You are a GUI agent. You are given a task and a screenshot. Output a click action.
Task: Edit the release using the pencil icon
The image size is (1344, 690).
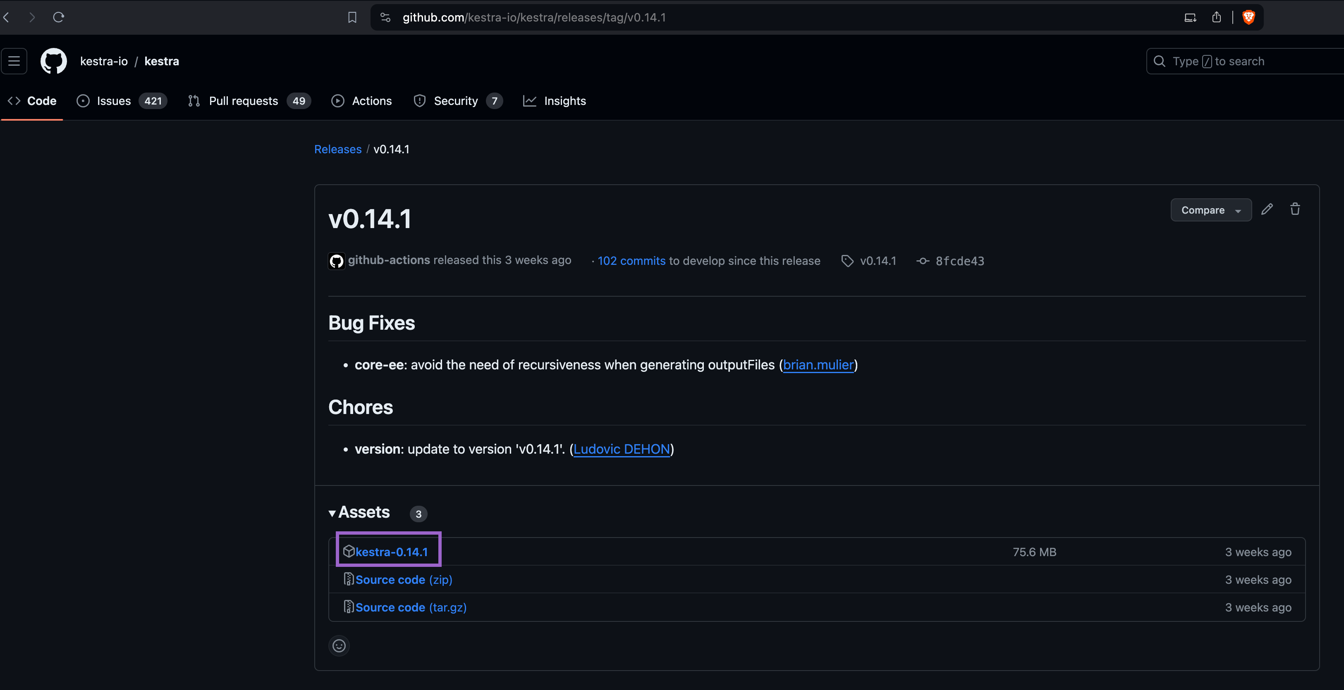(1267, 209)
